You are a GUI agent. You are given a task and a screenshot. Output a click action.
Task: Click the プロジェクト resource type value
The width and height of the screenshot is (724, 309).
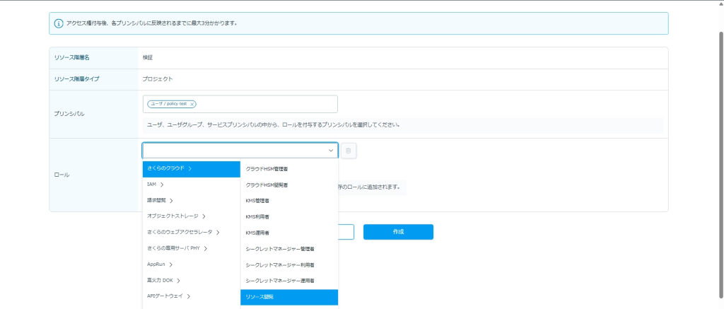(158, 79)
